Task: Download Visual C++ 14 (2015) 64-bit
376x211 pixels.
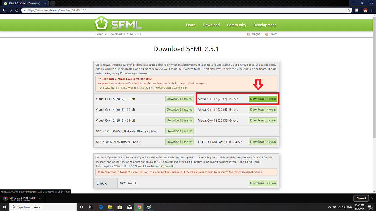Action: click(x=263, y=110)
